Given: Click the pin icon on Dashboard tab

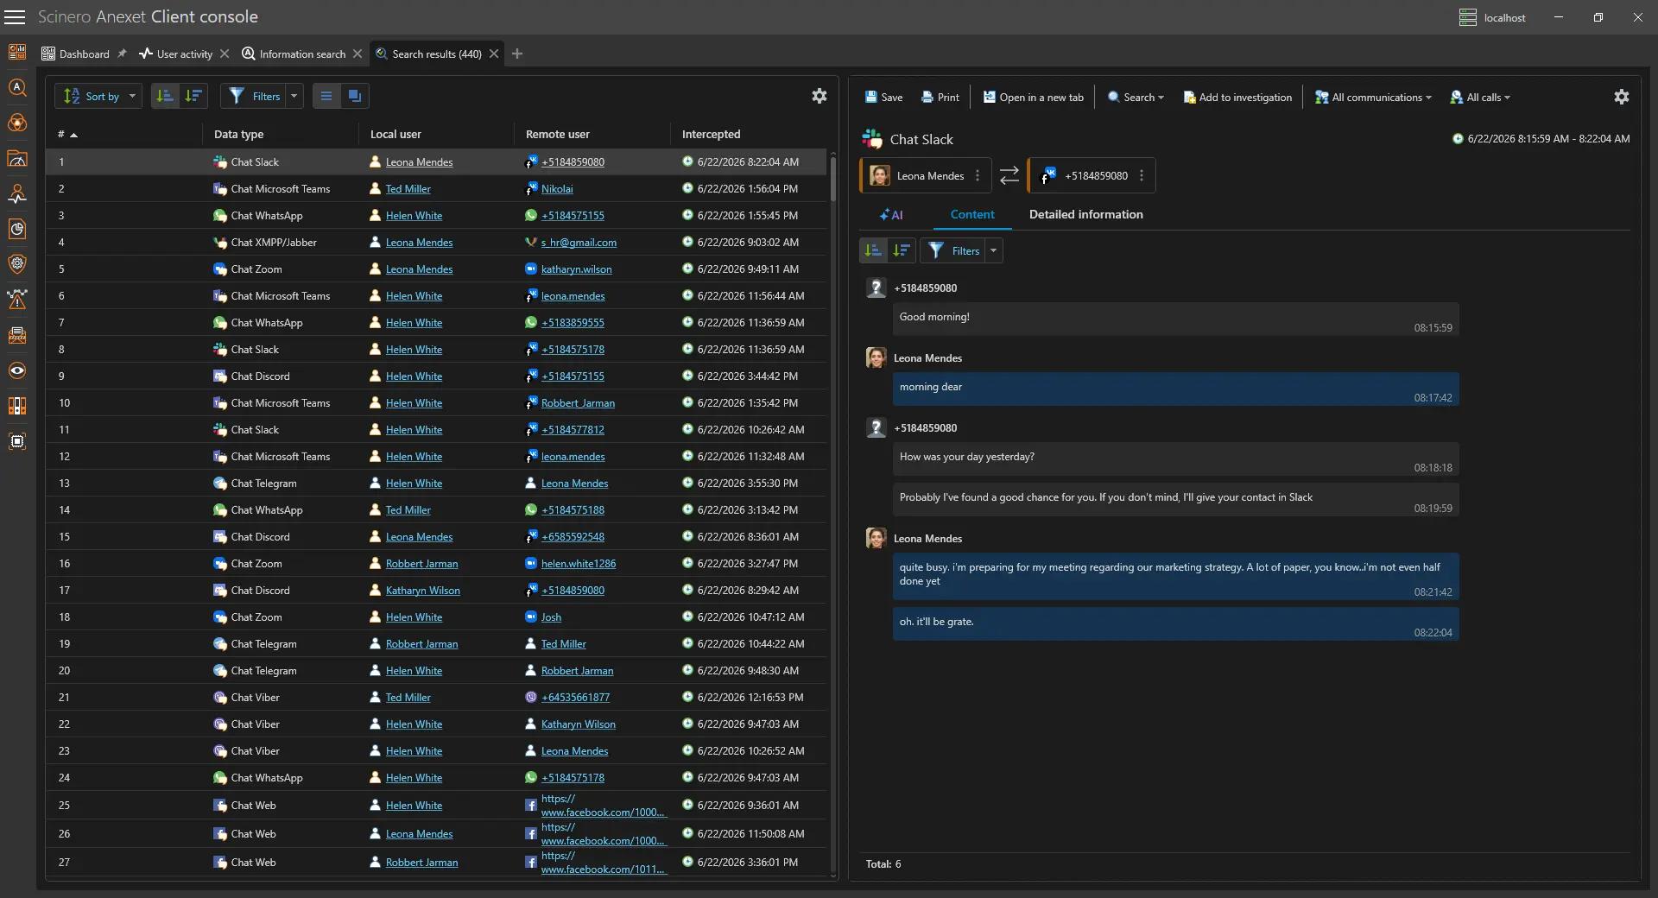Looking at the screenshot, I should point(122,54).
